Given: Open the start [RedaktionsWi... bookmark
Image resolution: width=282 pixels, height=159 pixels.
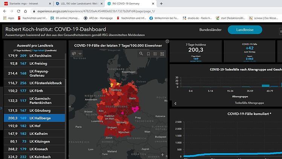Looking at the screenshot, I should pyautogui.click(x=230, y=18).
